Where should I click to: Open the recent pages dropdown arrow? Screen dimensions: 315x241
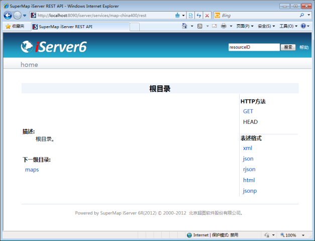[x=25, y=16]
